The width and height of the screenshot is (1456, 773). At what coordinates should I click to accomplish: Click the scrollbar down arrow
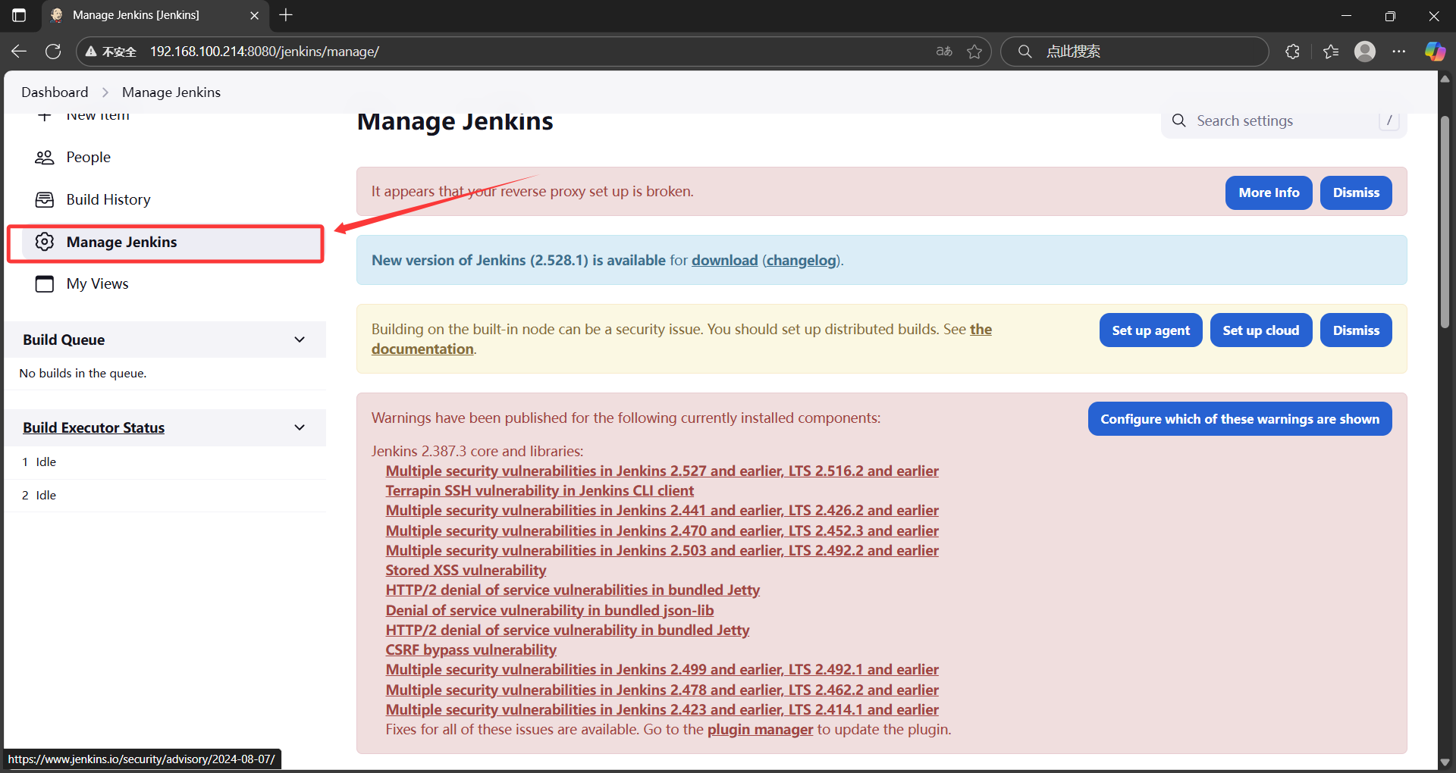pyautogui.click(x=1445, y=762)
